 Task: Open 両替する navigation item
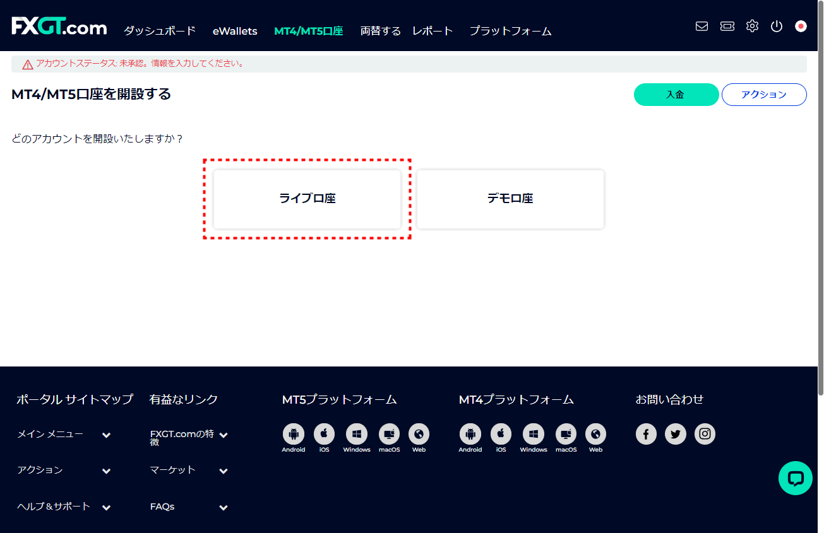pos(381,31)
